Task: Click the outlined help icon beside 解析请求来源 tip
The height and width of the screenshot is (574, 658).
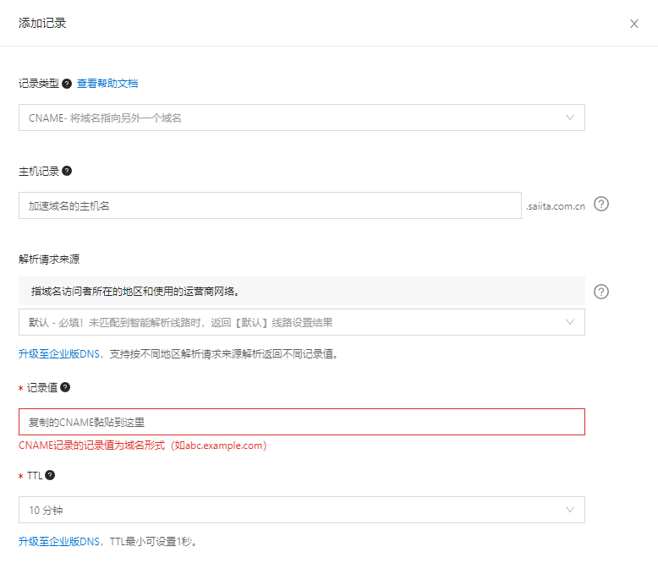Action: tap(601, 292)
